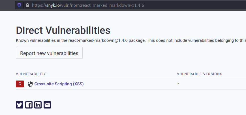Share the page via email icon
Image resolution: width=246 pixels, height=115 pixels.
[x=47, y=105]
